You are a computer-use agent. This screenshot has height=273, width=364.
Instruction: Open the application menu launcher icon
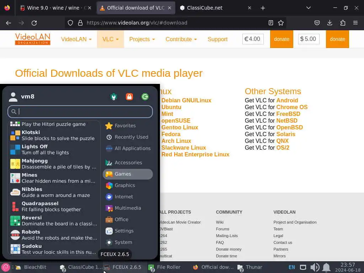[x=5, y=267]
